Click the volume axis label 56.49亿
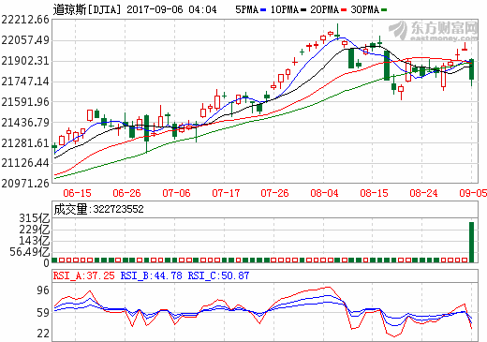The height and width of the screenshot is (342, 487). coord(30,252)
